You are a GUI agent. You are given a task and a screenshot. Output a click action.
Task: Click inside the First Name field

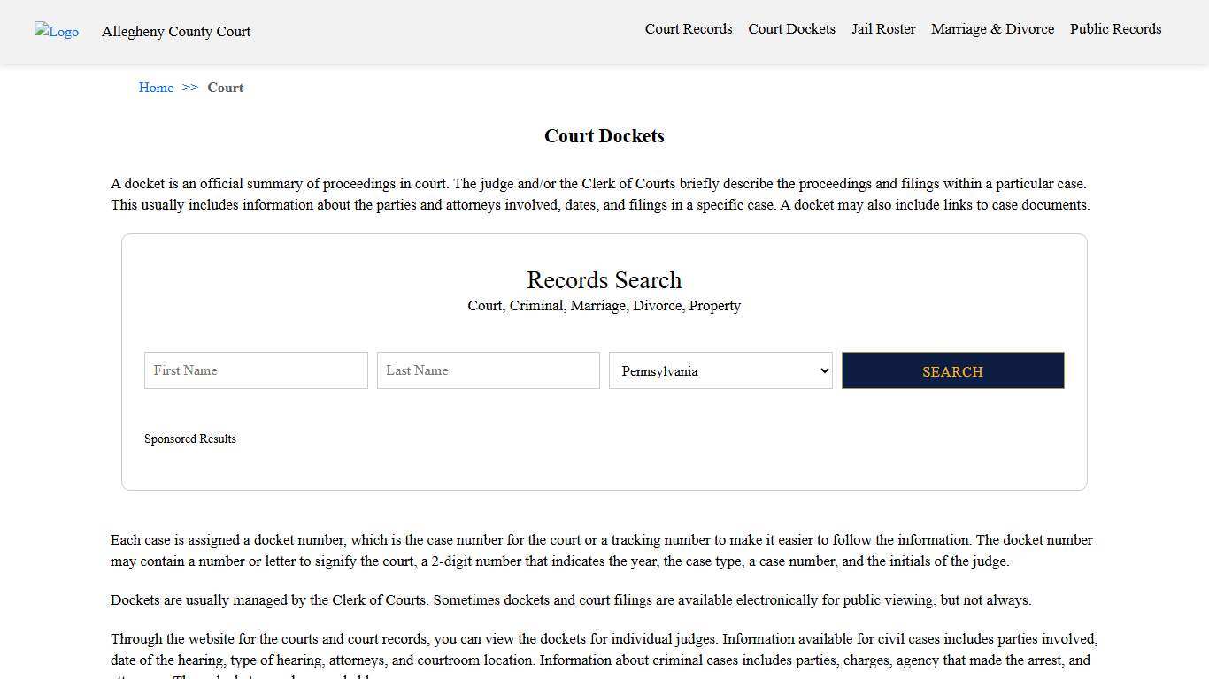pos(255,370)
